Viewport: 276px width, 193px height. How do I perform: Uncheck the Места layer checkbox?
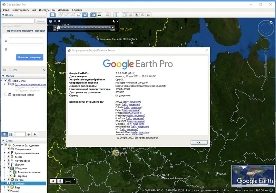point(8,156)
